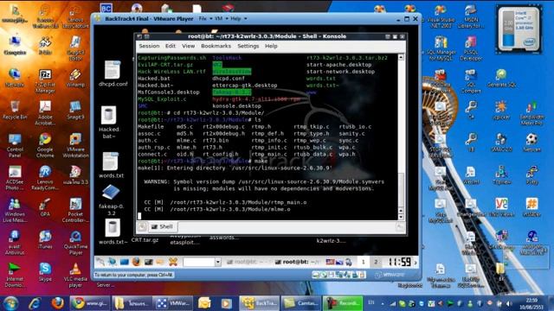This screenshot has width=554, height=311.
Task: Switch to virtual desktop 2
Action: (x=376, y=262)
